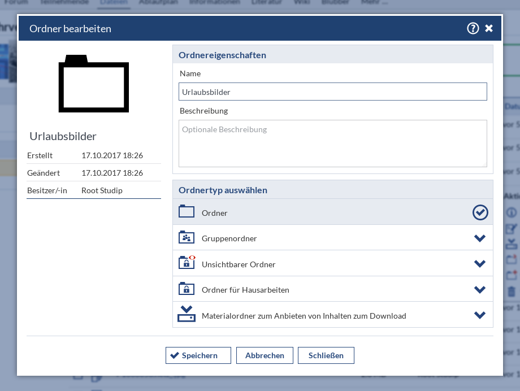
Task: Focus the Optionale Beschreibung text area
Action: pyautogui.click(x=332, y=144)
